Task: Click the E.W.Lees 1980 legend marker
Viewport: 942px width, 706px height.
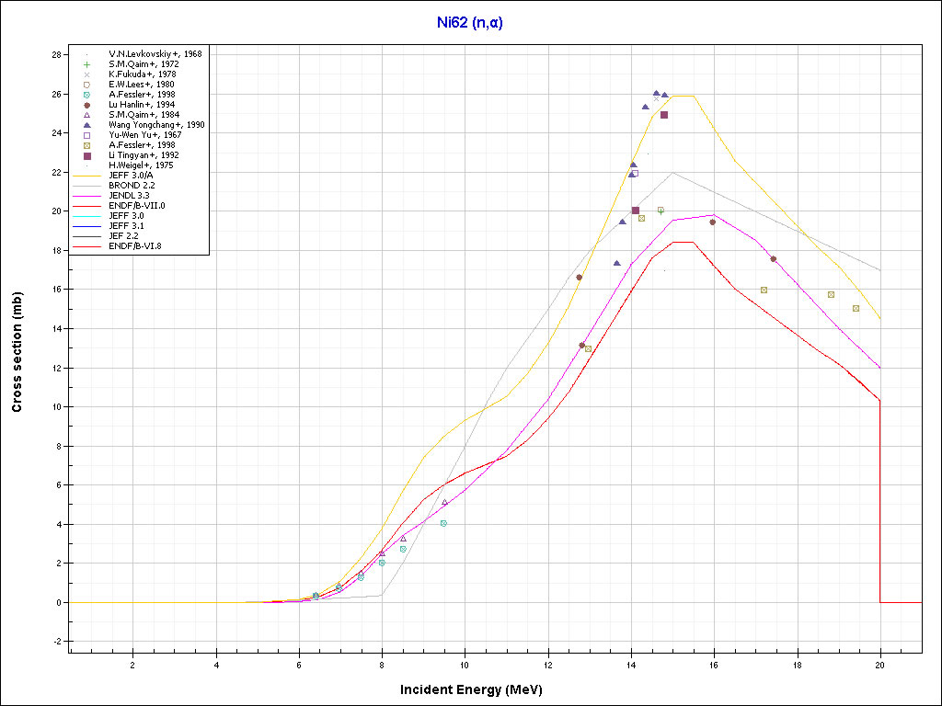Action: click(x=86, y=85)
